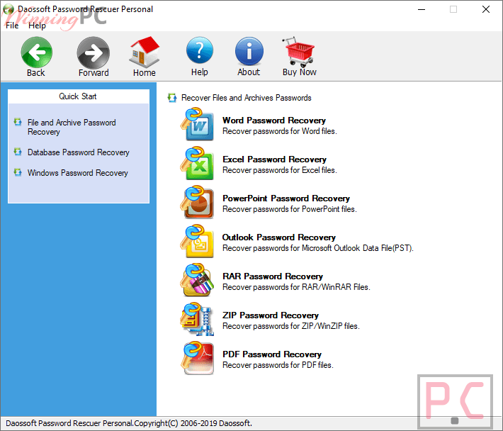Click the RAR Password Recovery icon
This screenshot has width=503, height=431.
click(x=197, y=280)
